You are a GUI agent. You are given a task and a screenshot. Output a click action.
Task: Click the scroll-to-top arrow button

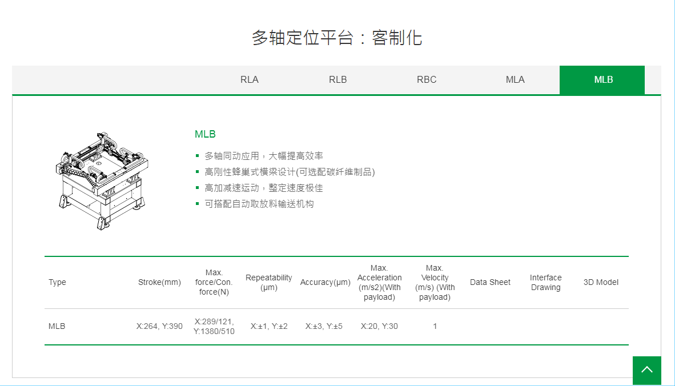coord(646,370)
